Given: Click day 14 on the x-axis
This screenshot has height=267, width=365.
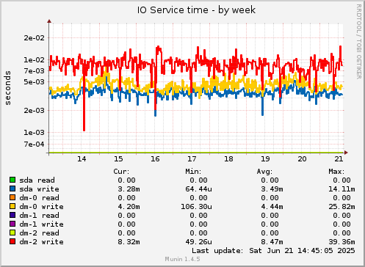Looking at the screenshot, I should (x=82, y=159).
